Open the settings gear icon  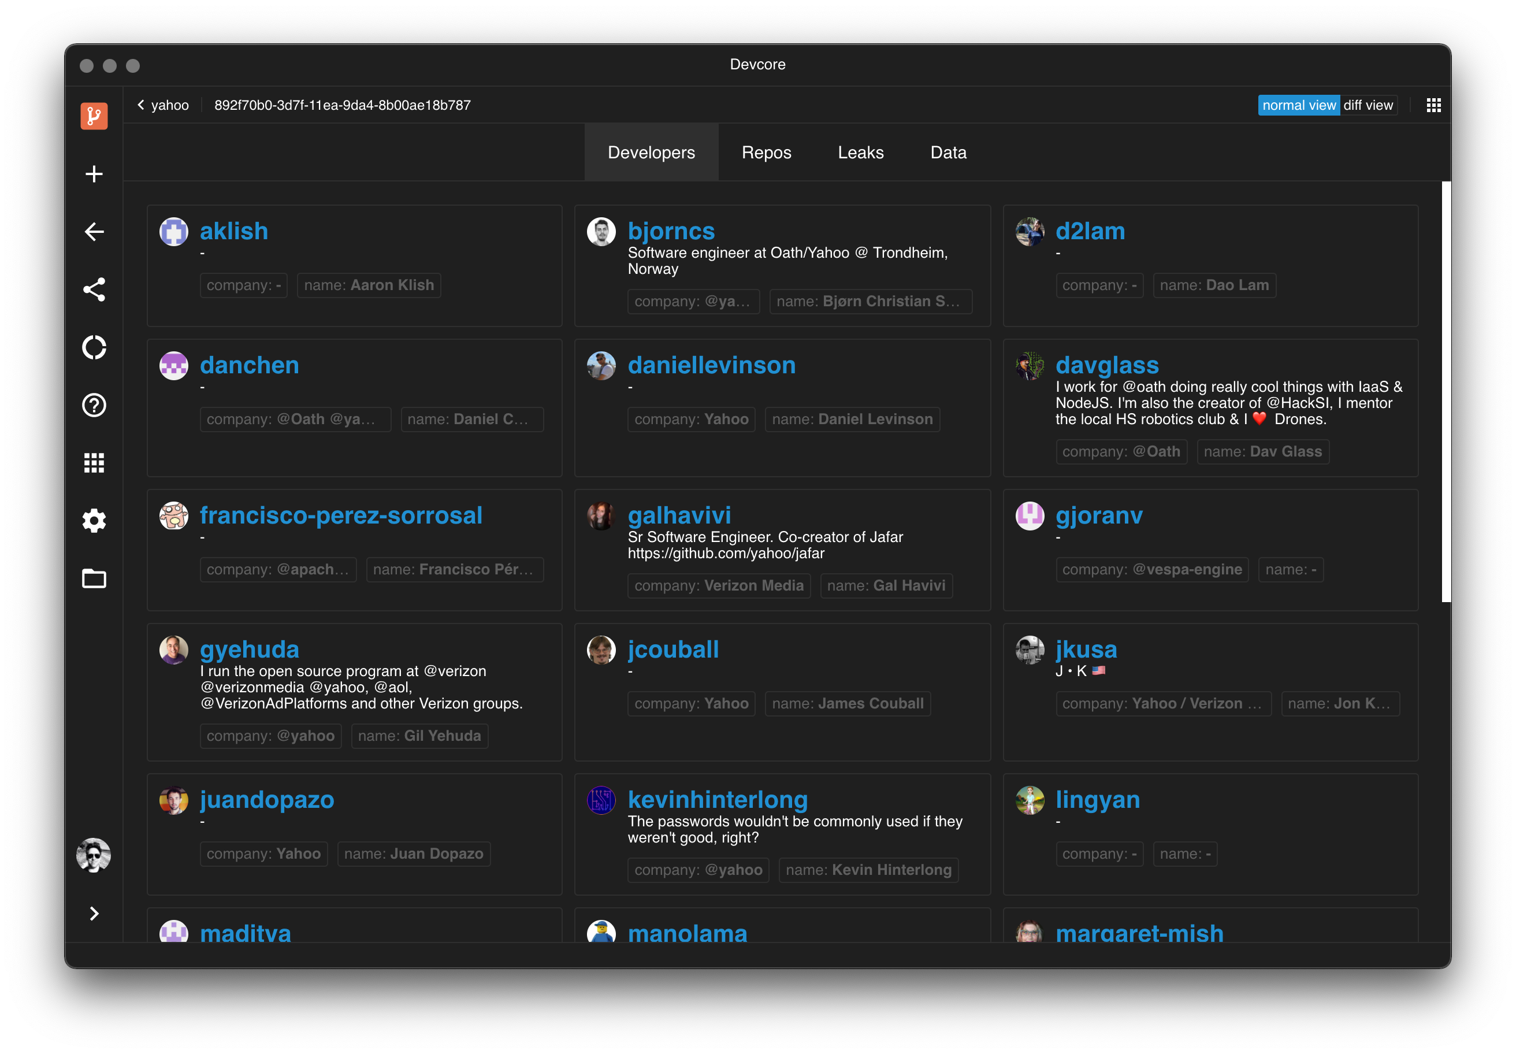coord(94,521)
